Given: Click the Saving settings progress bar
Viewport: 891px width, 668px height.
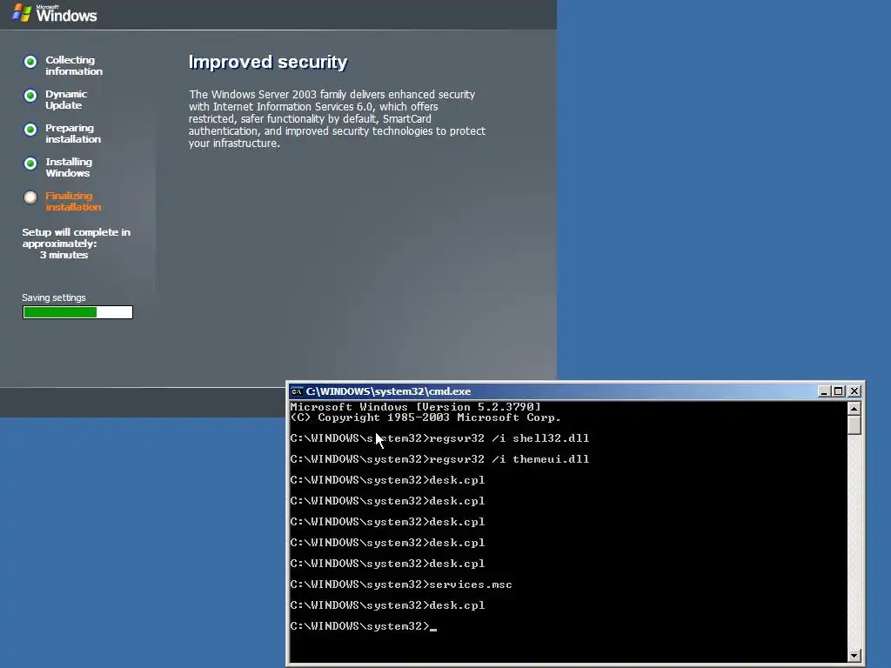Looking at the screenshot, I should click(x=77, y=312).
